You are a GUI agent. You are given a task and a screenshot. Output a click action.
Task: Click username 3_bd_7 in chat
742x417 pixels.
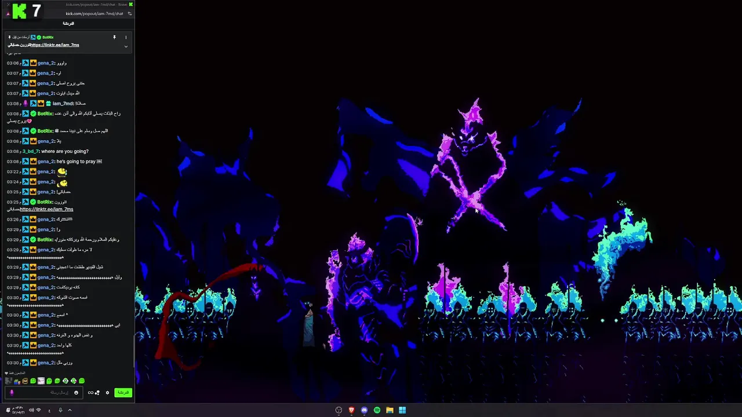pyautogui.click(x=31, y=151)
